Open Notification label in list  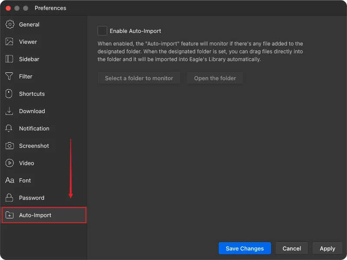(x=34, y=128)
